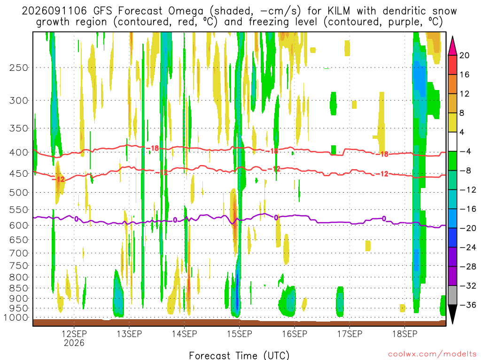Pick the white colorbar segment between 4 and -4
This screenshot has height=360, width=481.
click(452, 142)
